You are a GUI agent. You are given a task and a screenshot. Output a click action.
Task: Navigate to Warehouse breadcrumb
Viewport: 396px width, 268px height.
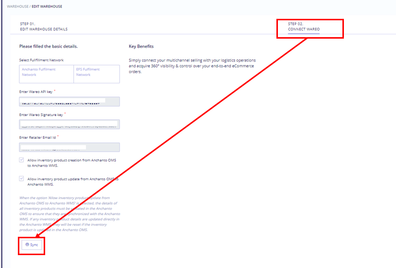[x=18, y=6]
